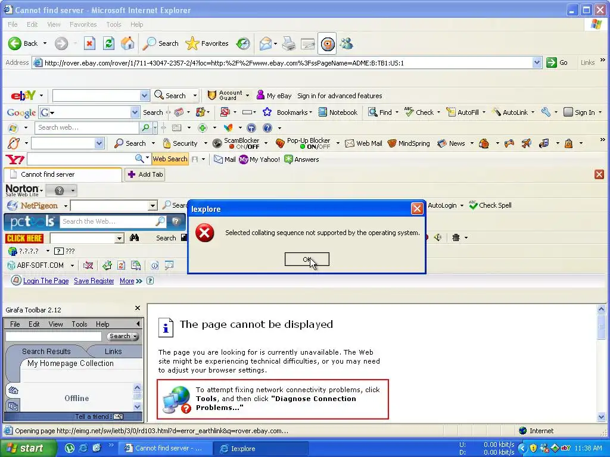Click the 'Save Register' link
The width and height of the screenshot is (610, 457).
[94, 281]
